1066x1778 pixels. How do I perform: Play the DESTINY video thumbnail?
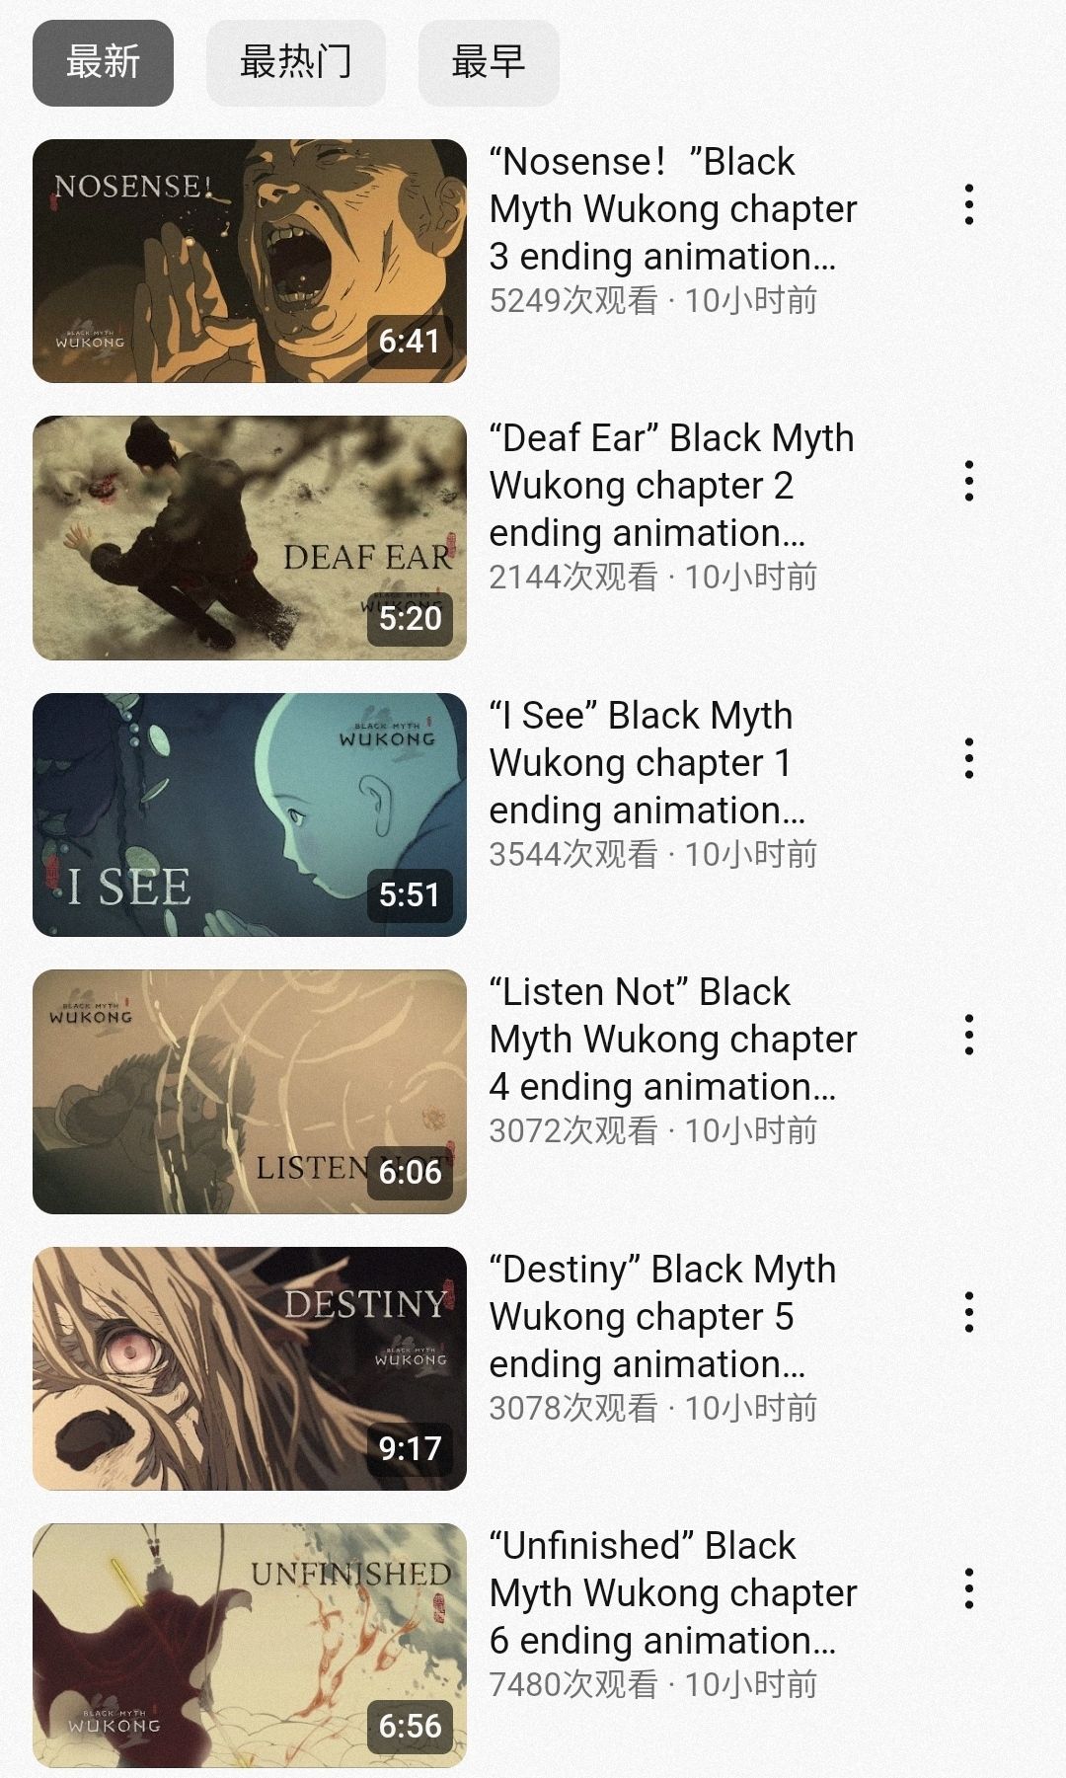[x=250, y=1368]
